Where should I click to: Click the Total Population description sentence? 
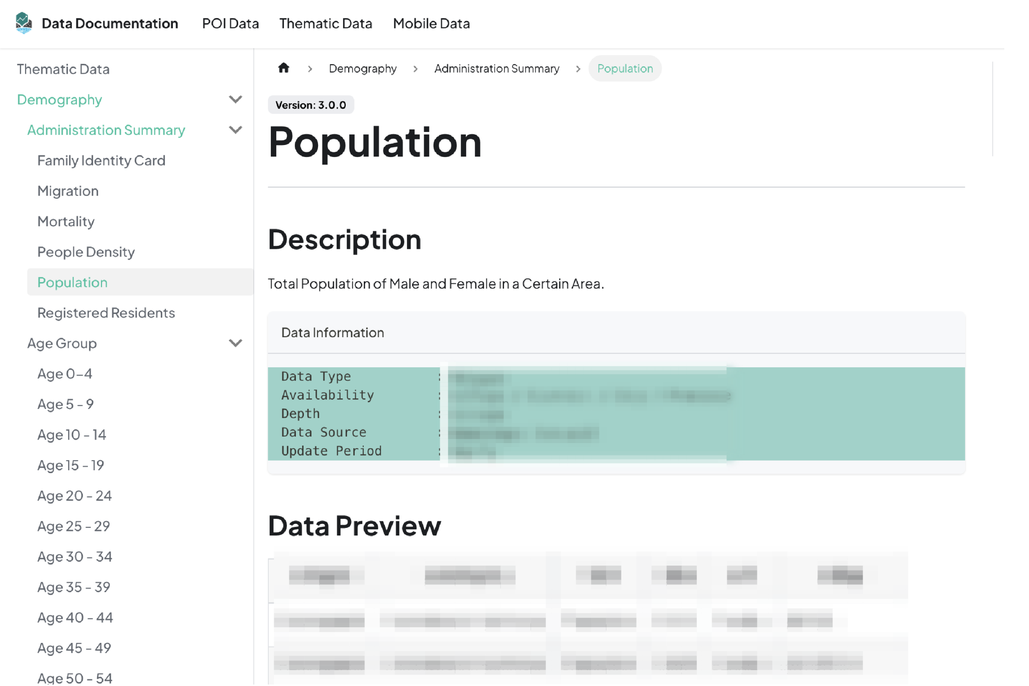click(x=436, y=284)
